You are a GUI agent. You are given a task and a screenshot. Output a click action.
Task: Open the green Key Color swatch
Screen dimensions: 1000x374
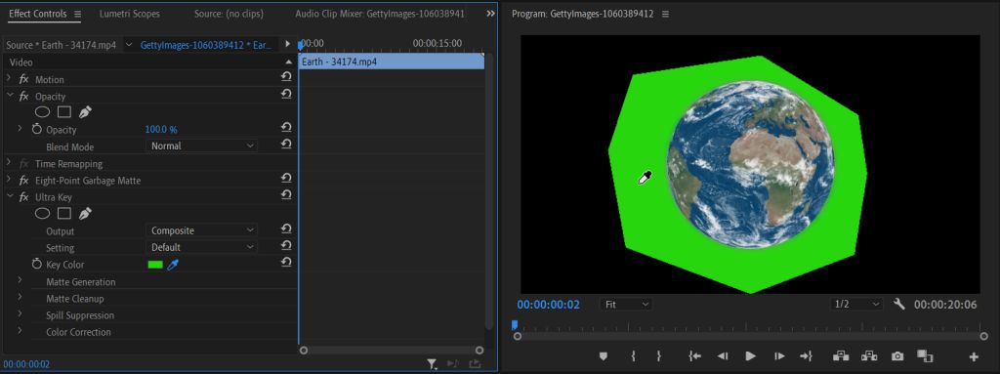155,265
